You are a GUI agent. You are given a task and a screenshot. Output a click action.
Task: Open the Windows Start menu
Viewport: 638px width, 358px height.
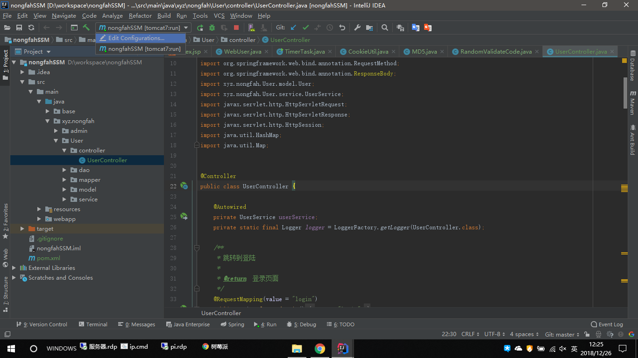click(x=11, y=348)
